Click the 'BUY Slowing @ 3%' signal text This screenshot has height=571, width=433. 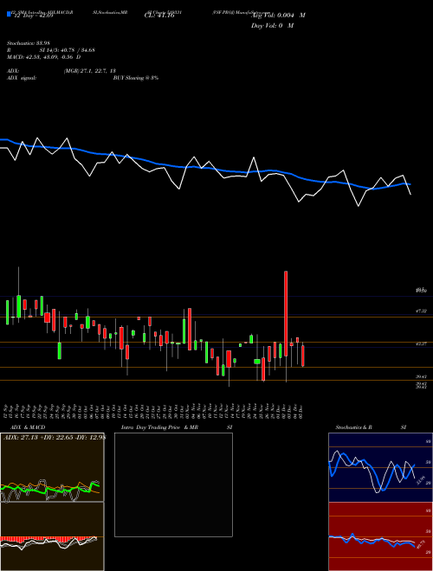[x=136, y=78]
